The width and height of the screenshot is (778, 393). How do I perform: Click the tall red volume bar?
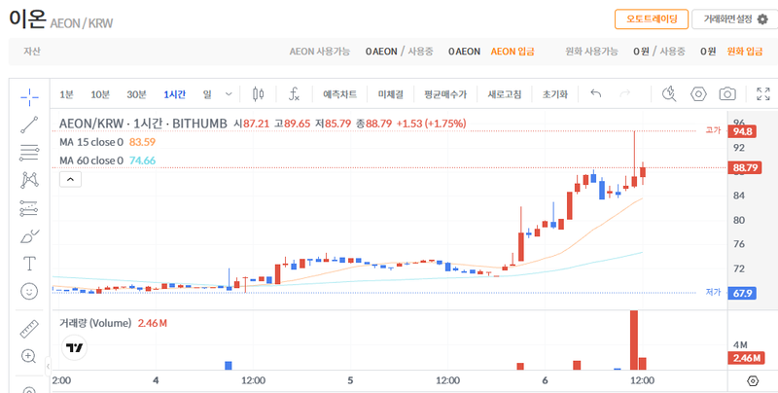coord(634,339)
